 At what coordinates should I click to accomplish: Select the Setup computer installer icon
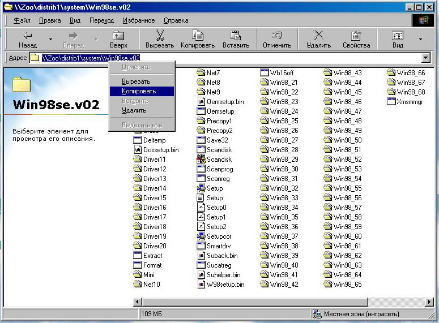pyautogui.click(x=201, y=188)
